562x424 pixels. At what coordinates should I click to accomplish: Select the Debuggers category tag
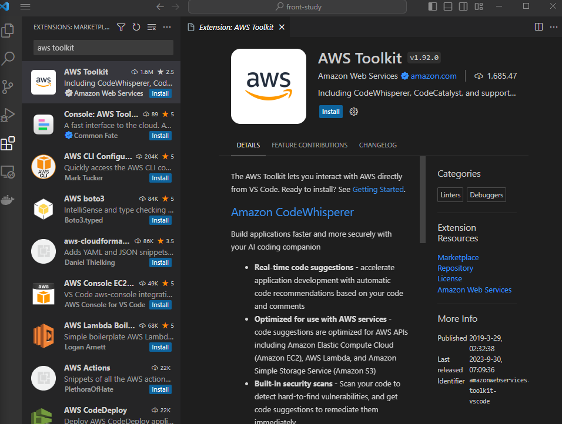click(x=486, y=195)
